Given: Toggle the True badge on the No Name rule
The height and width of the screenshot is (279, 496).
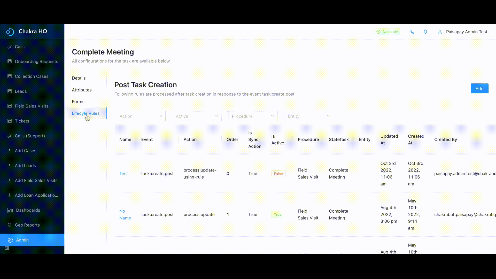Looking at the screenshot, I should pos(278,214).
